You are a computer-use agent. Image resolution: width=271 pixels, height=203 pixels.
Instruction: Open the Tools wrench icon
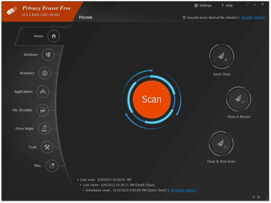coord(47,147)
